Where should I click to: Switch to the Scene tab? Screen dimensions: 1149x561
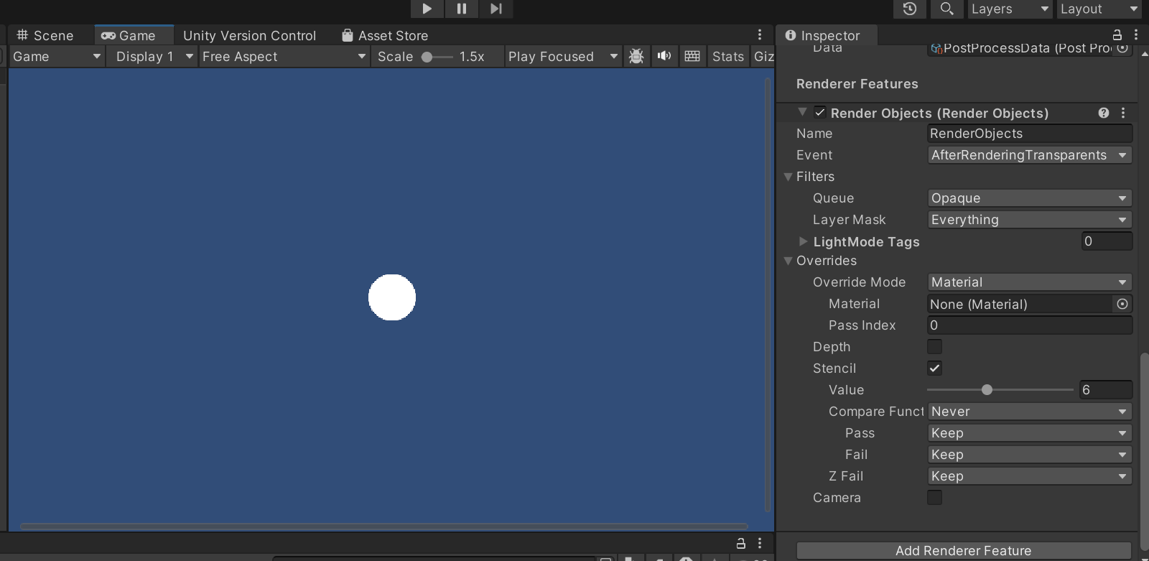click(x=45, y=35)
